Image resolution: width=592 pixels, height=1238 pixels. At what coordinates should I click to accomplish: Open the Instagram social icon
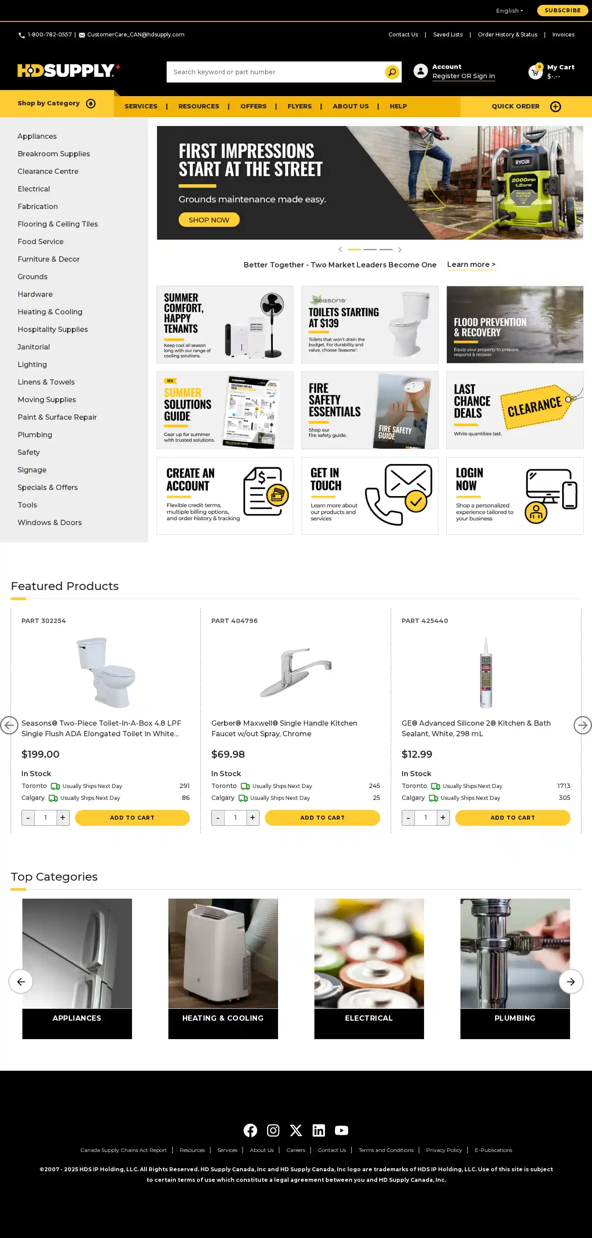coord(273,1130)
